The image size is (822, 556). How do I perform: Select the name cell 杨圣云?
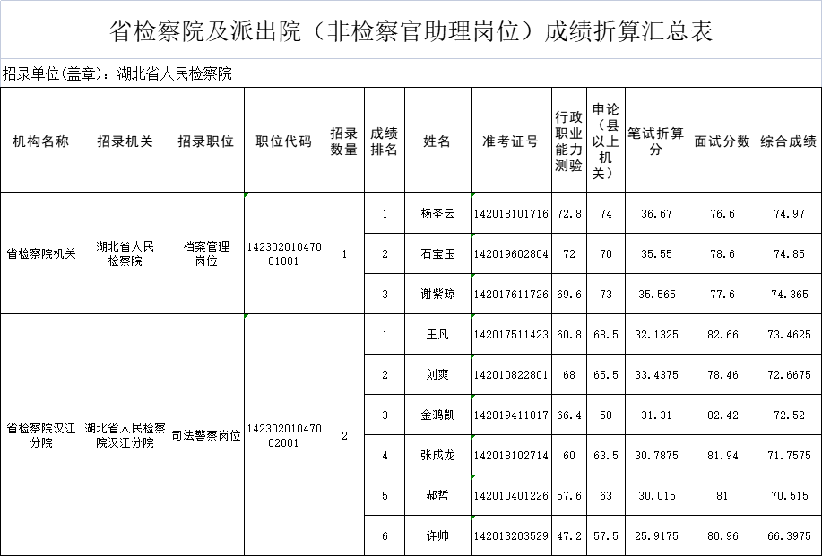click(x=437, y=213)
